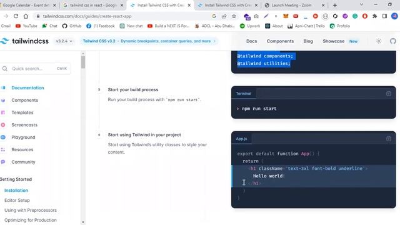Open the About bookmark
This screenshot has height=225, width=400.
tap(274, 26)
